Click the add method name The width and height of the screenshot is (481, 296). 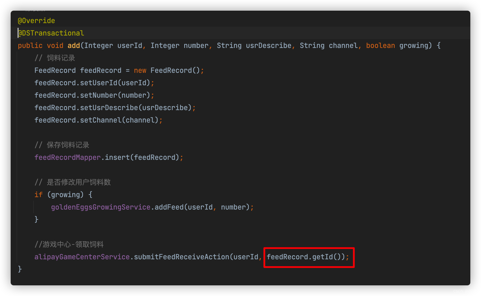pyautogui.click(x=74, y=46)
